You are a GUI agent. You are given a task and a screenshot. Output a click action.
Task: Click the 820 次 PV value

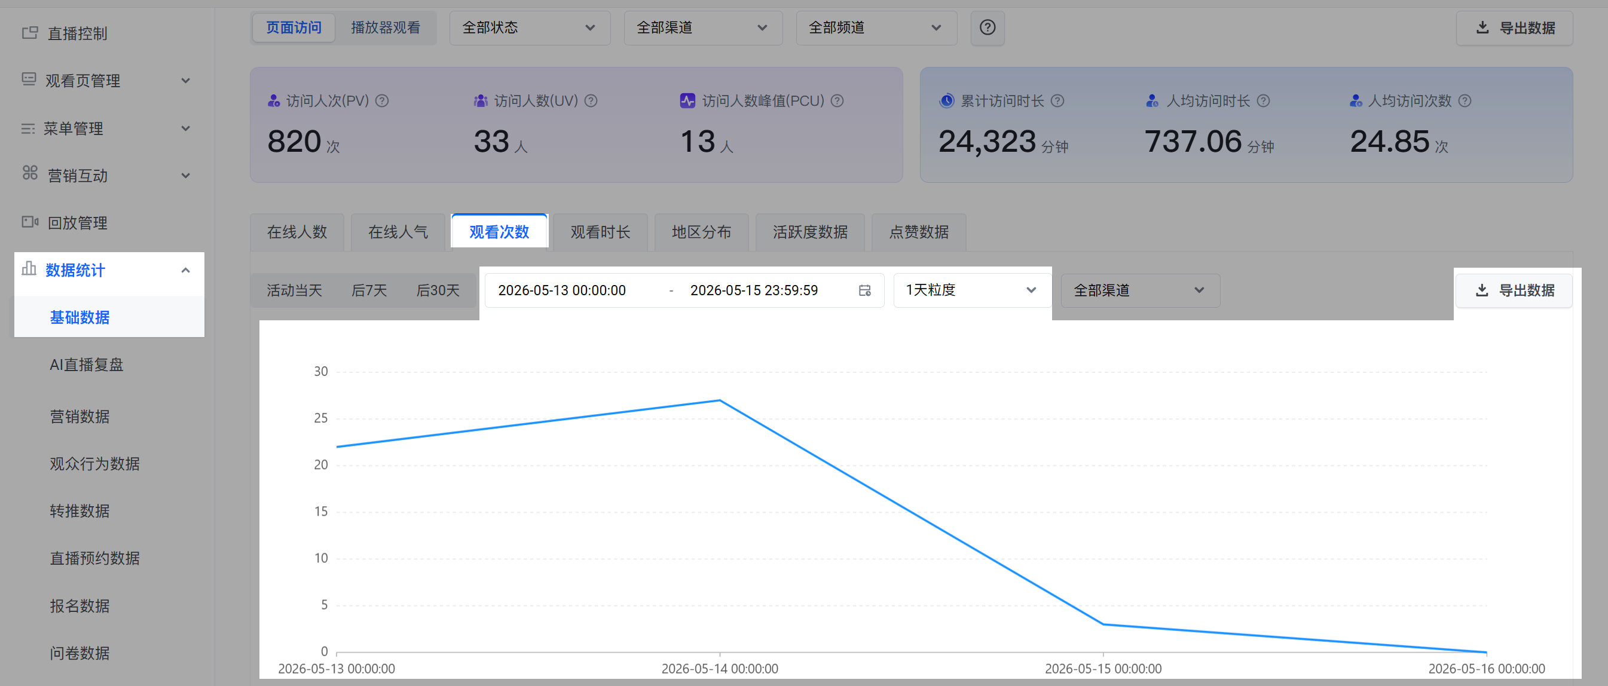[x=304, y=141]
